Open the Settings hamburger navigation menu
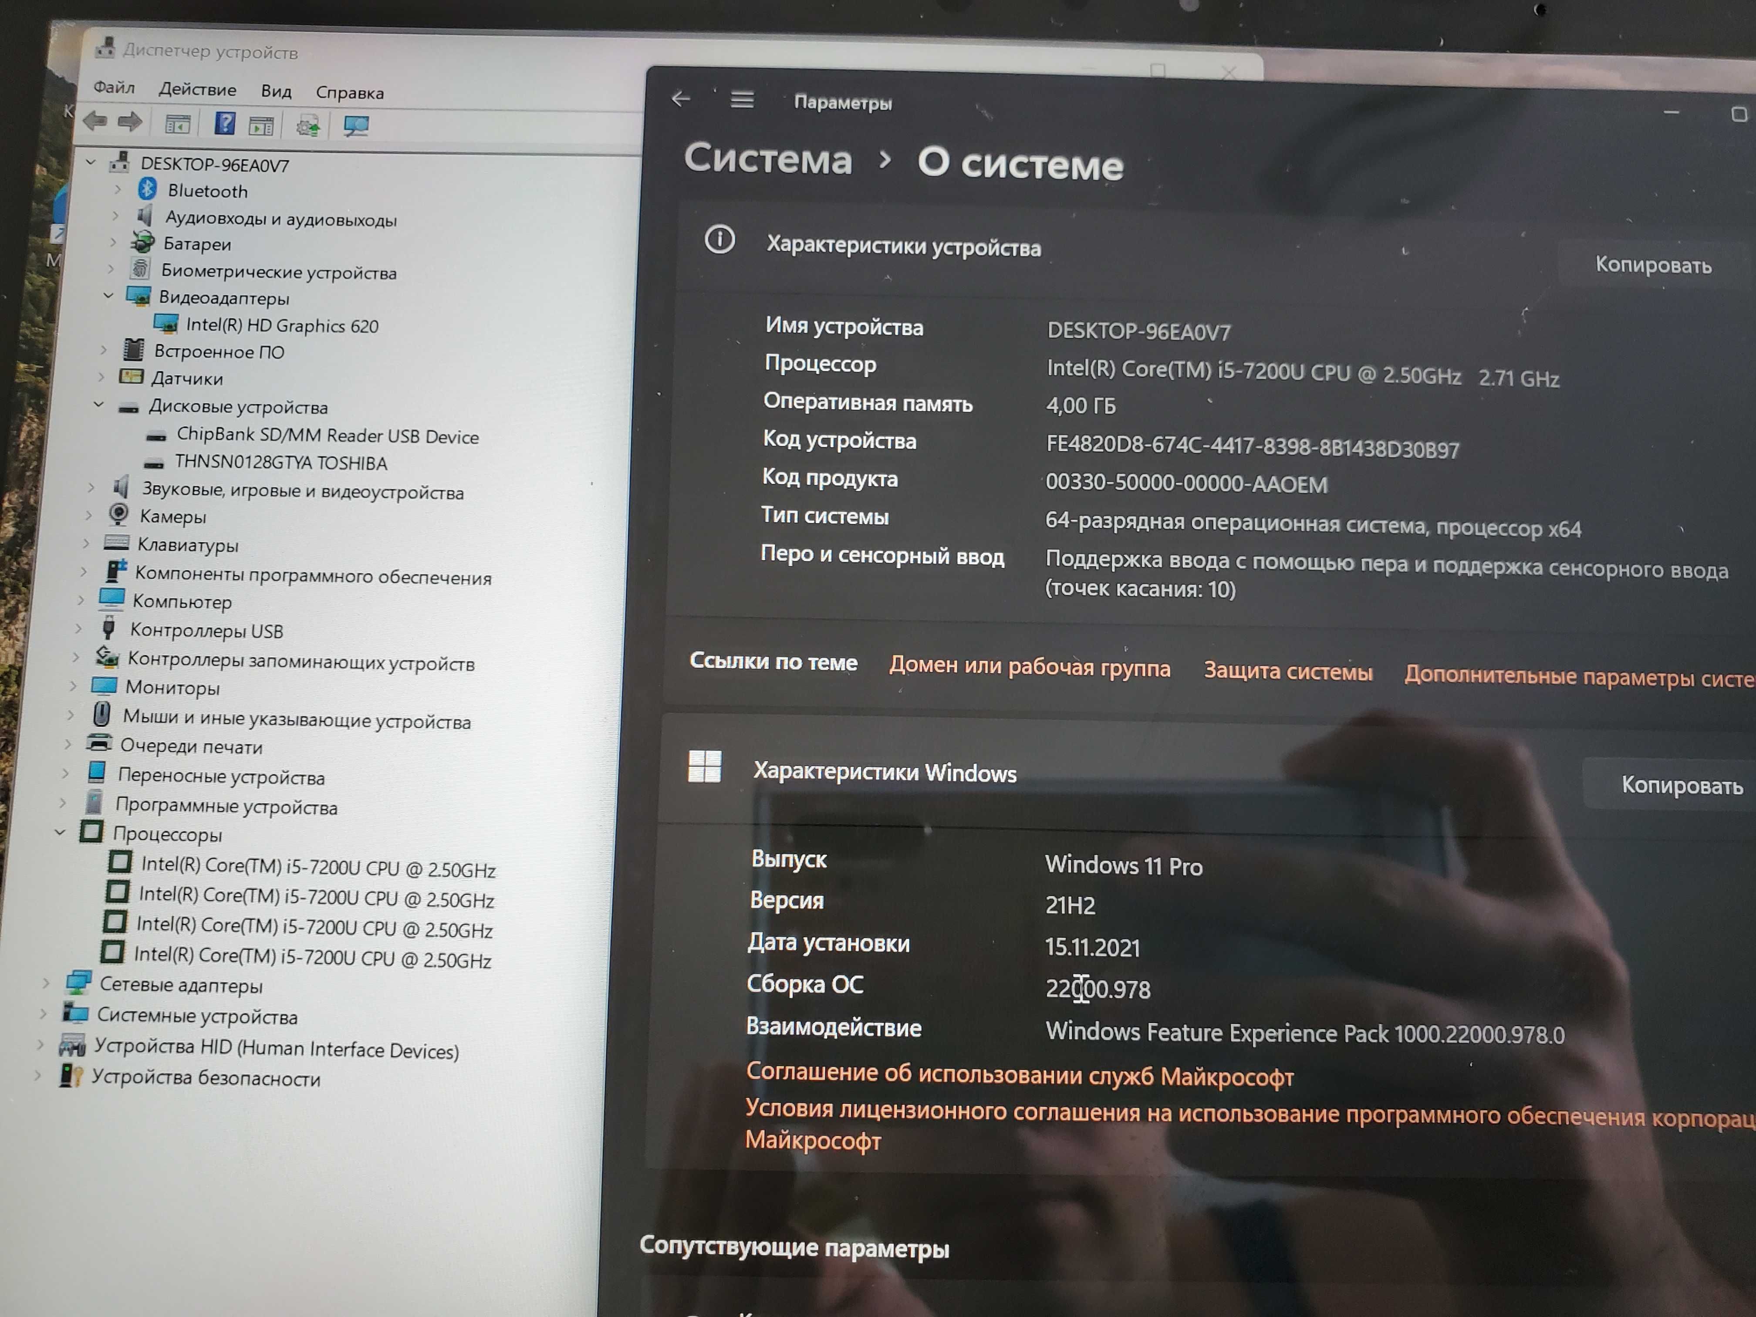This screenshot has height=1317, width=1756. pyautogui.click(x=742, y=100)
